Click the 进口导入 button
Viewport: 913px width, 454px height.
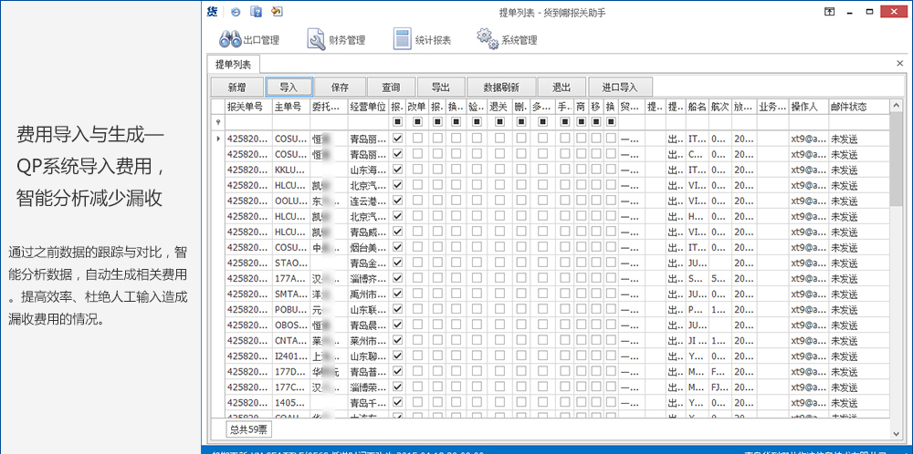[x=620, y=88]
